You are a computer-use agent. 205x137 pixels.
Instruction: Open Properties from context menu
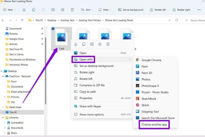pos(102,98)
